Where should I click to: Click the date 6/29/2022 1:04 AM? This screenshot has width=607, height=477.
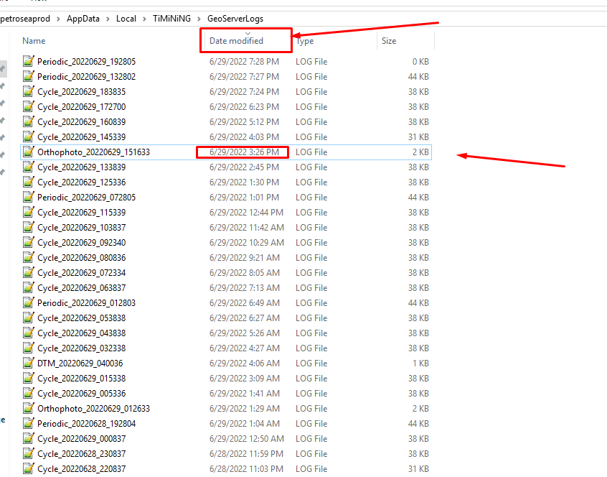point(244,424)
